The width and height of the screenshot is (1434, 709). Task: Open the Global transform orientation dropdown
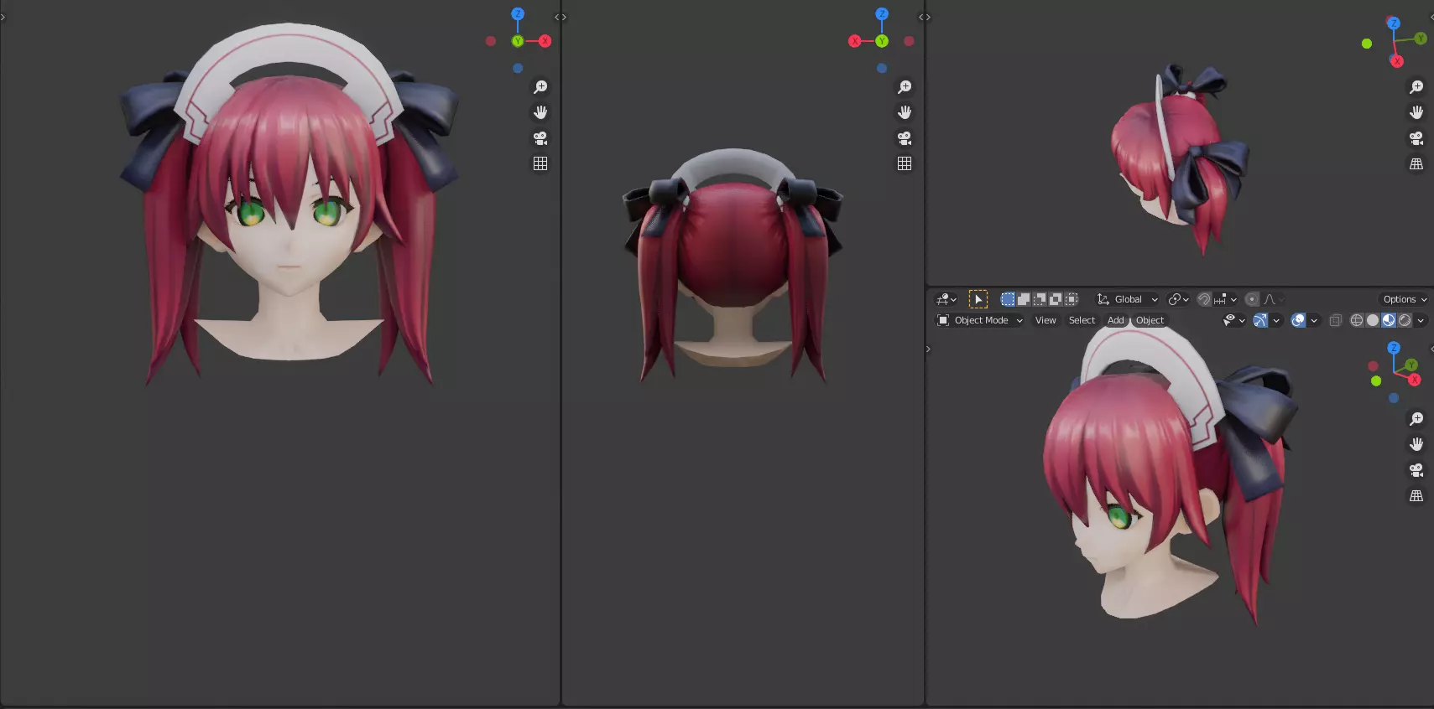pyautogui.click(x=1127, y=299)
